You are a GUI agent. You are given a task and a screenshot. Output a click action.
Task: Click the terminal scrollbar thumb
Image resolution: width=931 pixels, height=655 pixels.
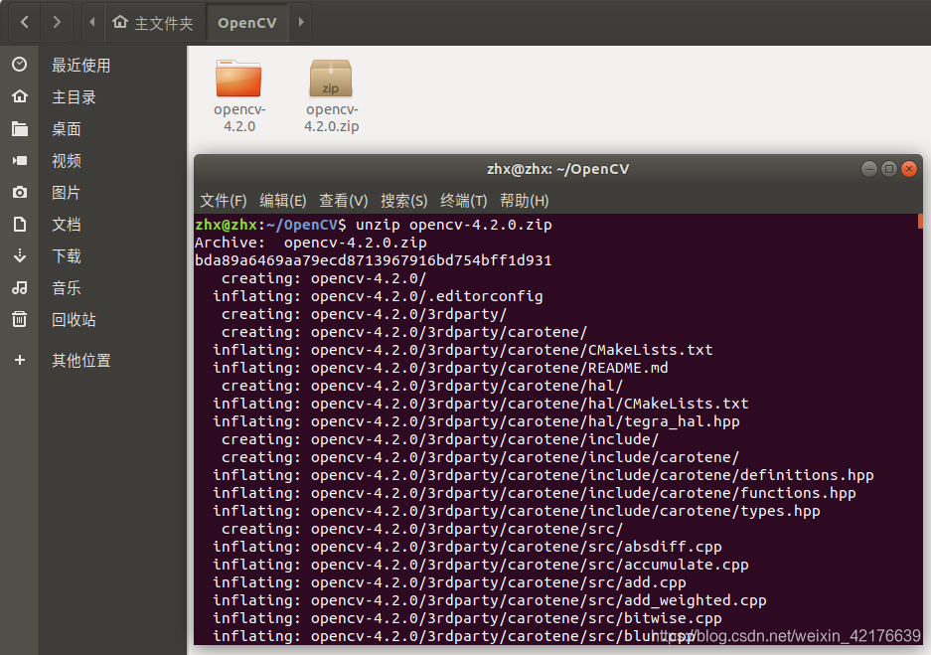[x=920, y=221]
